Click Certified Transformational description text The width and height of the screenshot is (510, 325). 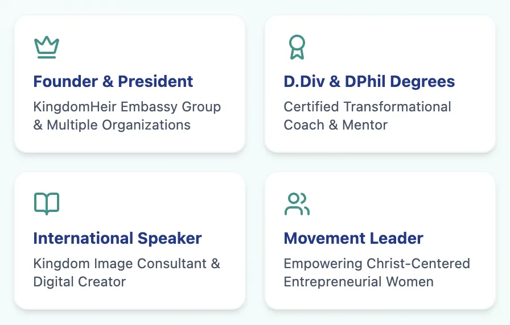(x=367, y=107)
